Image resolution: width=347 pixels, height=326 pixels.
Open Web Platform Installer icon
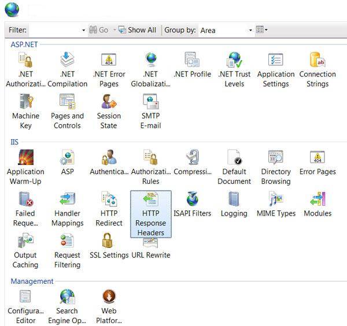point(109,306)
